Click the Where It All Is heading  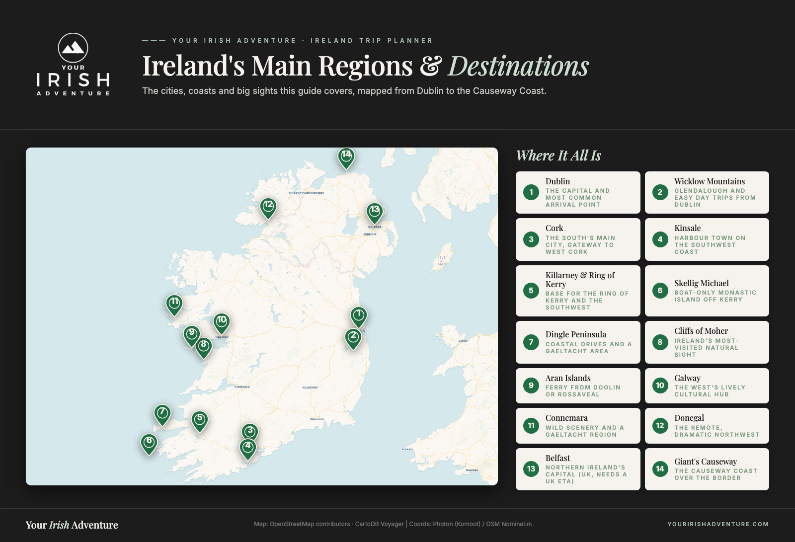click(558, 155)
